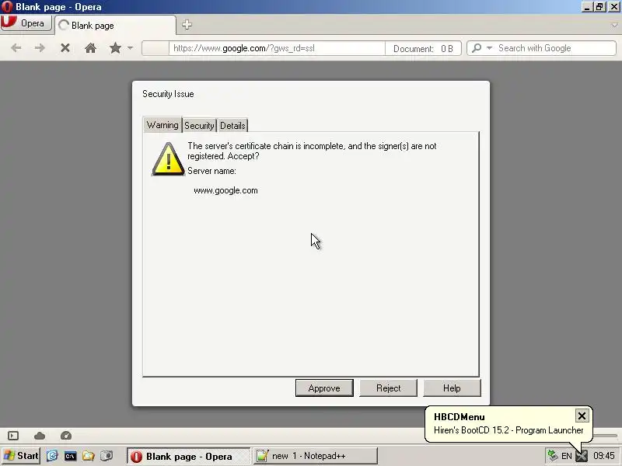Minimize the Opera window
The height and width of the screenshot is (466, 622).
coord(587,7)
